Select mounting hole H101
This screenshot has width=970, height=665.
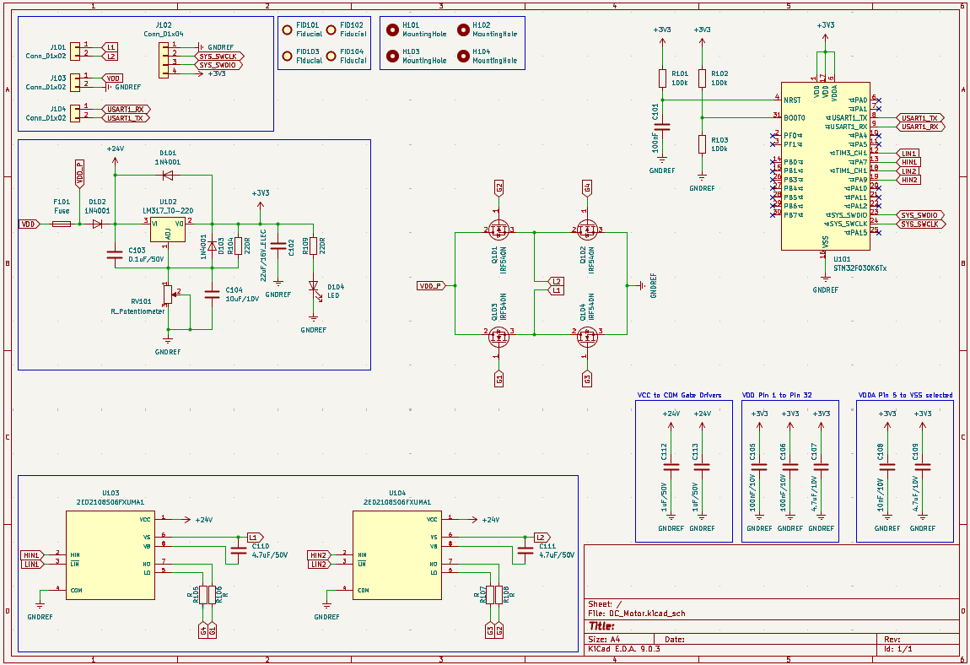coord(392,30)
